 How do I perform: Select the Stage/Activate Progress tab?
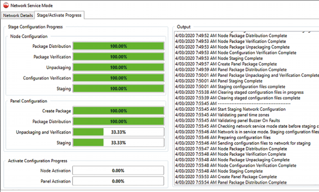[x=59, y=15]
